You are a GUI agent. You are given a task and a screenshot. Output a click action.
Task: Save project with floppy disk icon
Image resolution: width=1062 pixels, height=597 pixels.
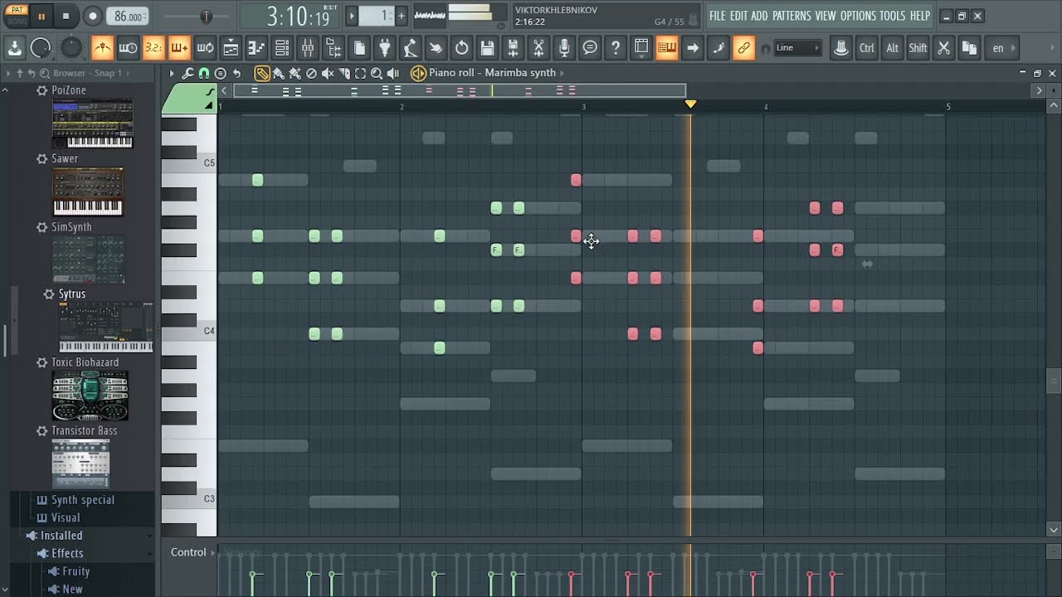pyautogui.click(x=487, y=48)
